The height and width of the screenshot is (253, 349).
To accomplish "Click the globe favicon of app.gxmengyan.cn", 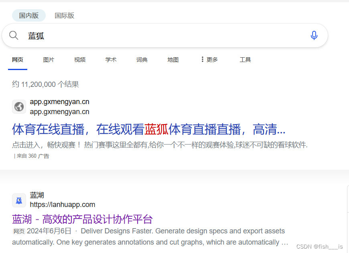I will tap(19, 106).
